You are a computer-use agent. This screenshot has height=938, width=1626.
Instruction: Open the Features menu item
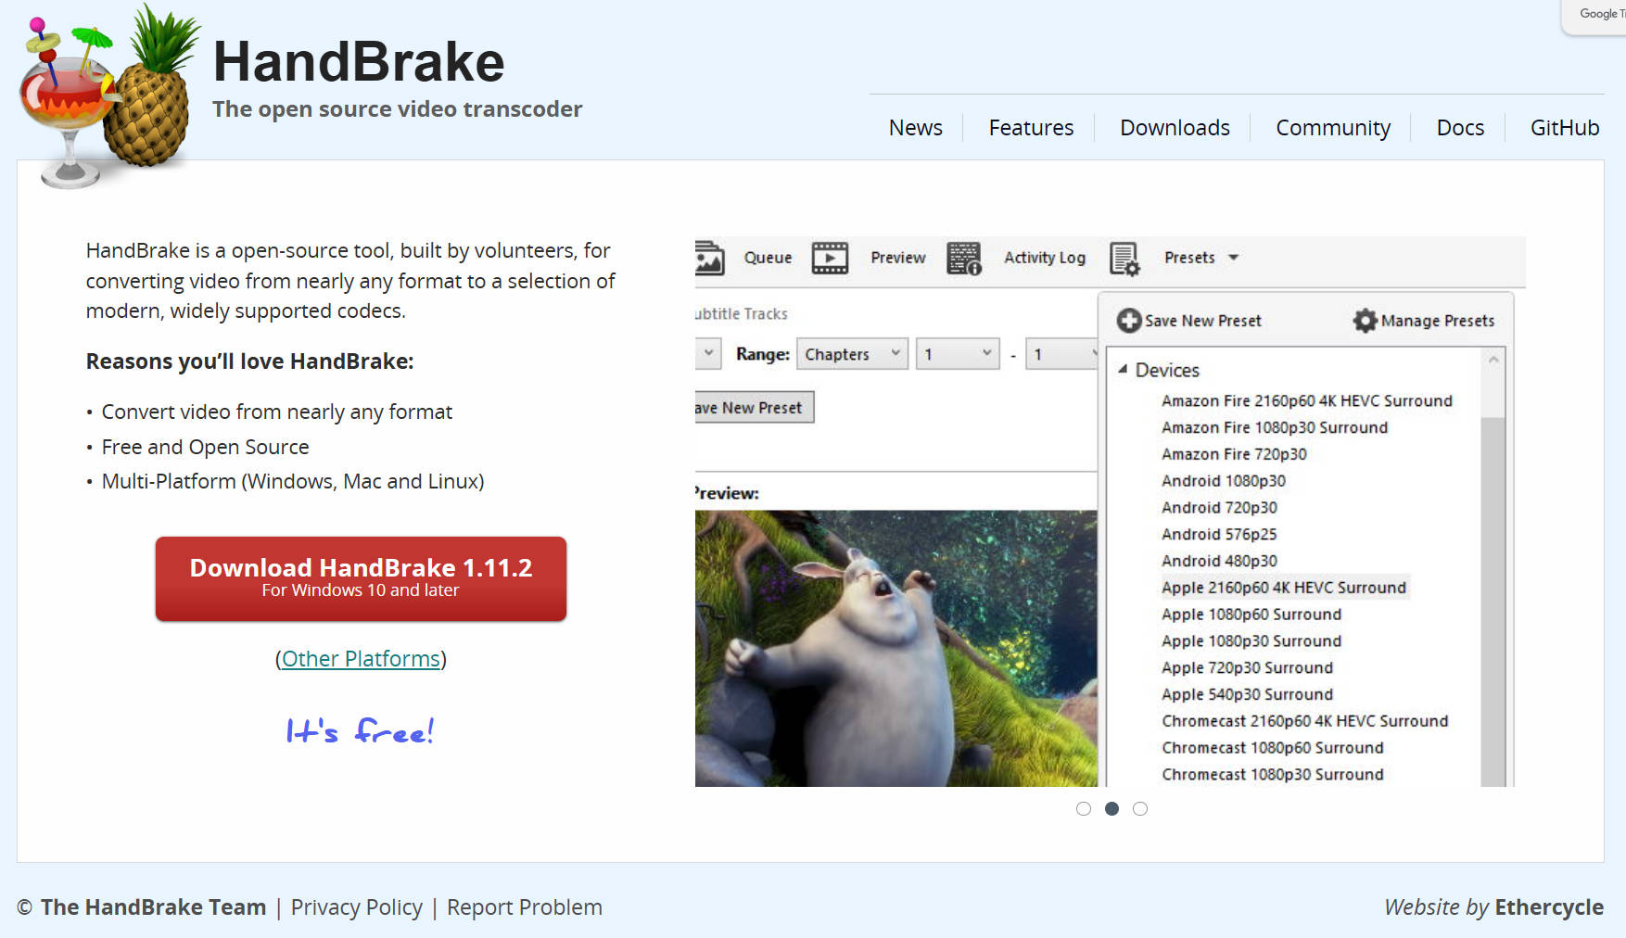pyautogui.click(x=1031, y=128)
